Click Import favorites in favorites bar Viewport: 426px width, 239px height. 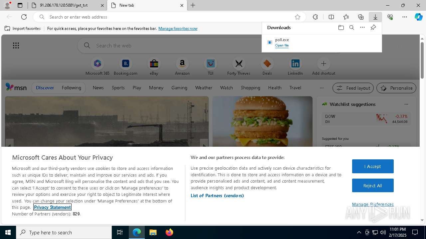click(x=23, y=29)
